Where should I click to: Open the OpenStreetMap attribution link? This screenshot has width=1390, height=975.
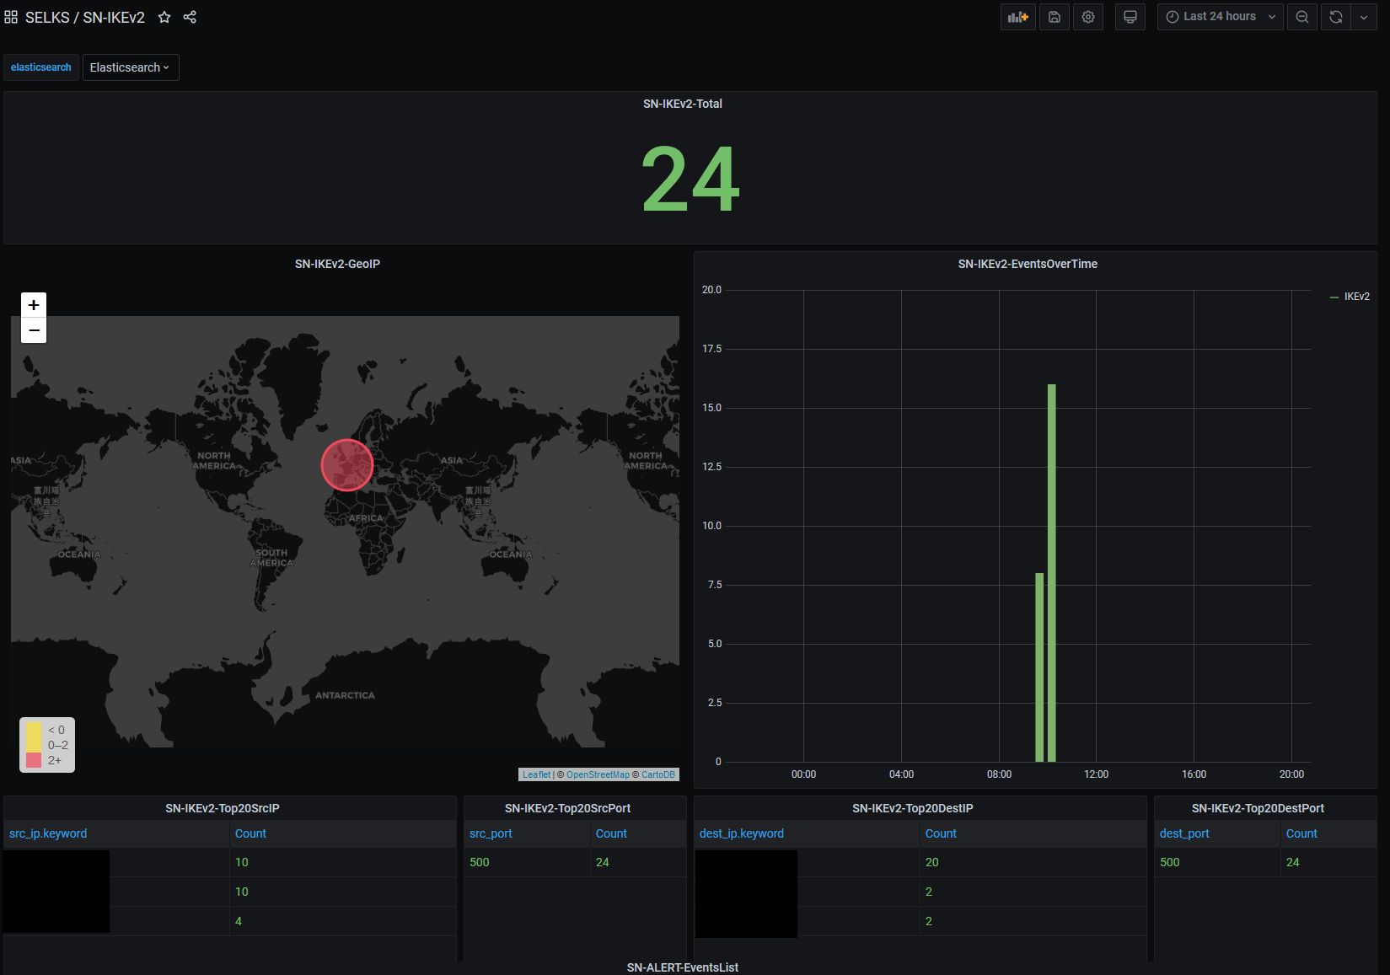click(x=598, y=774)
